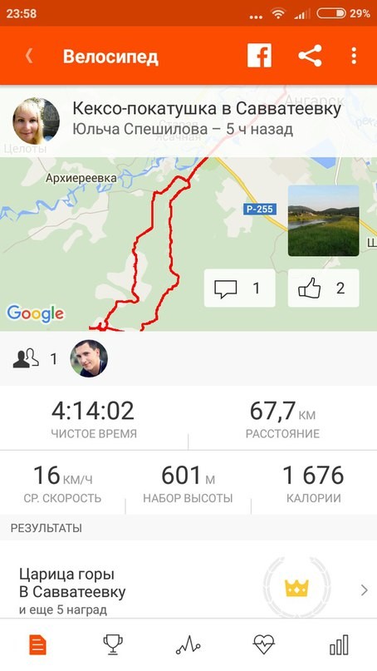Open the bar chart statistics tab
This screenshot has width=377, height=671.
point(339,645)
